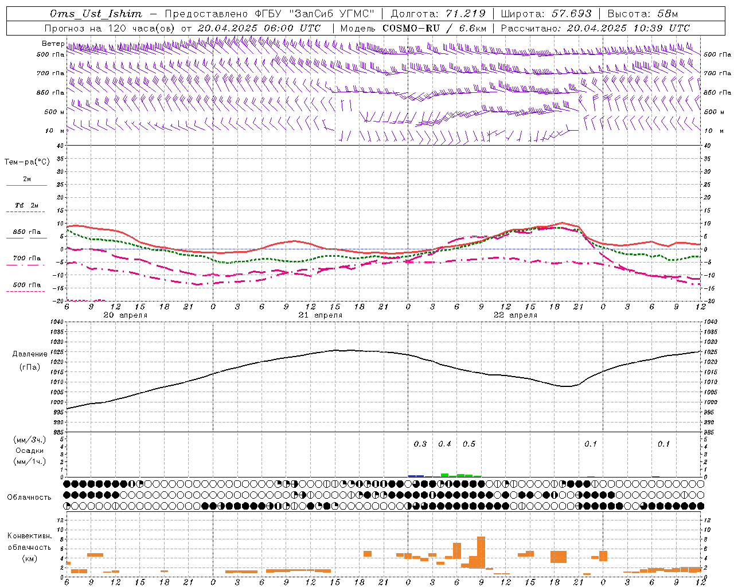Select the 0.3 precipitation amount value
The image size is (734, 587).
pyautogui.click(x=420, y=444)
